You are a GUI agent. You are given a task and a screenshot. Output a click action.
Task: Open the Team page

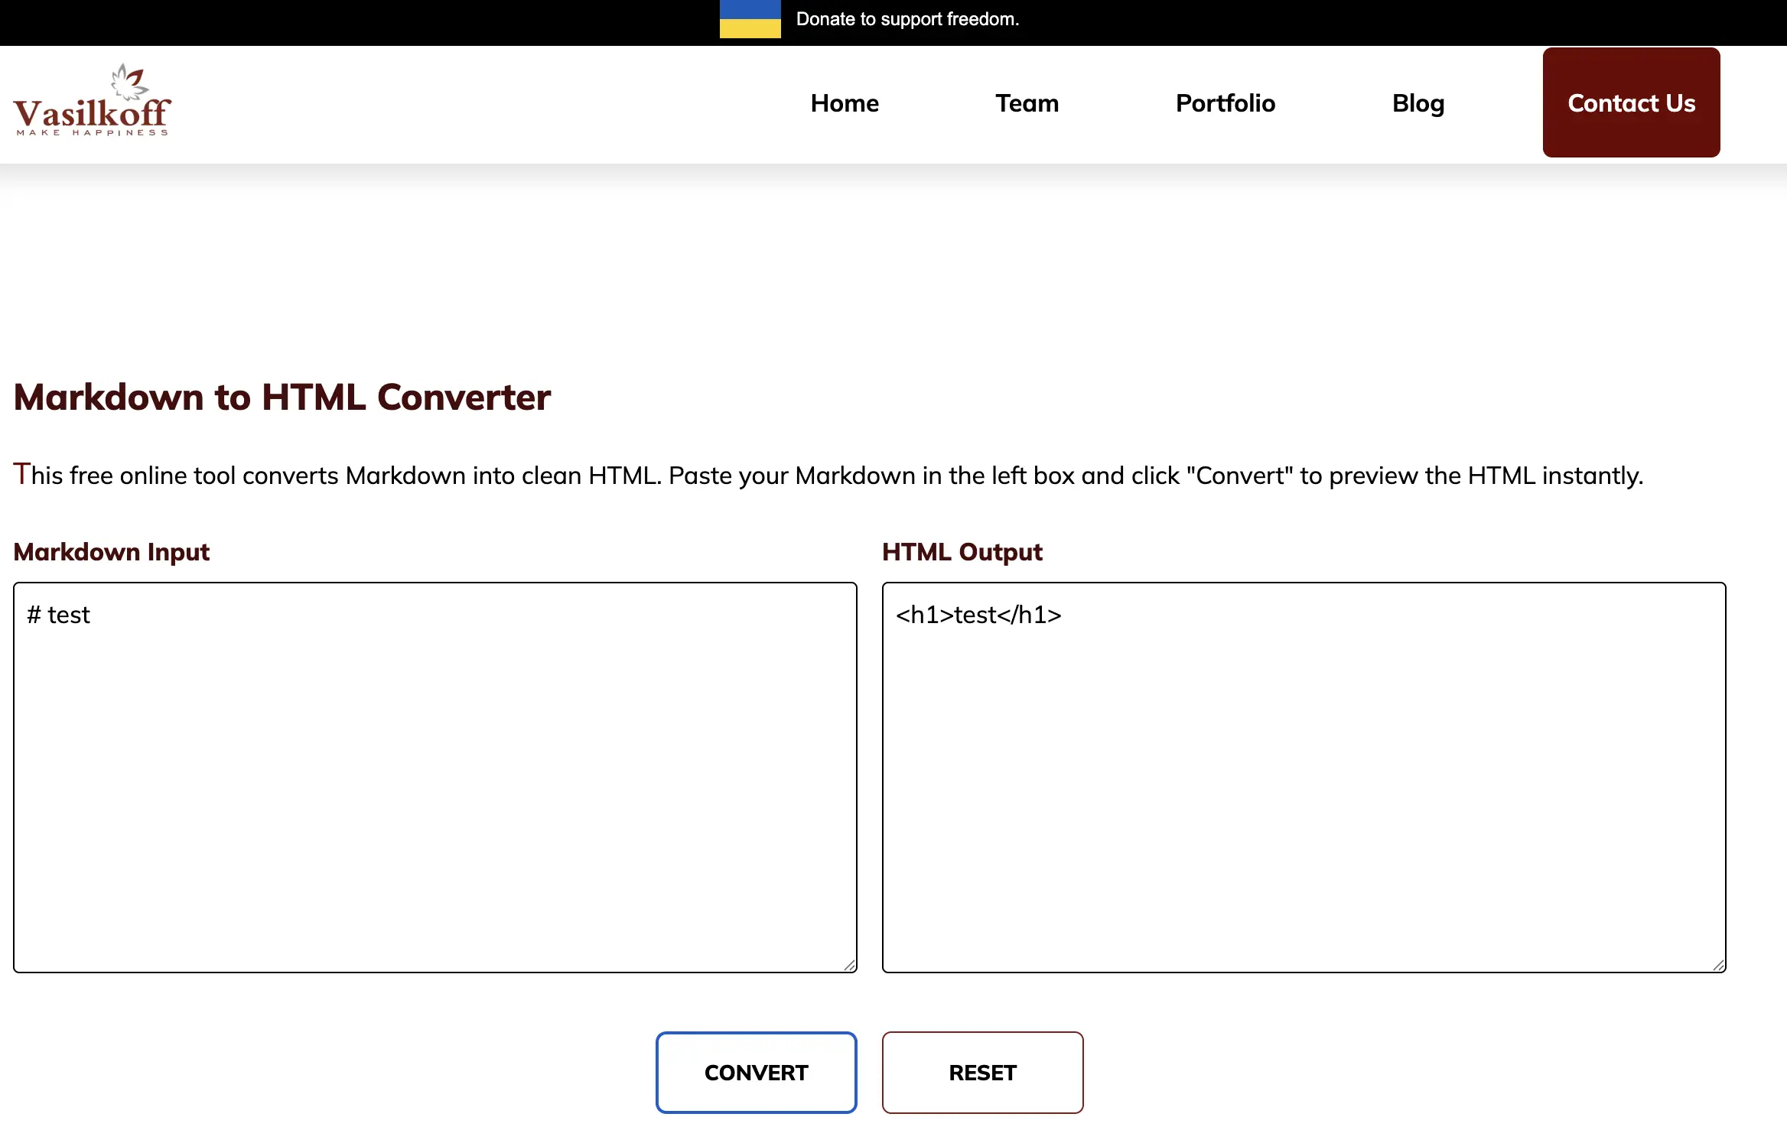(x=1027, y=102)
